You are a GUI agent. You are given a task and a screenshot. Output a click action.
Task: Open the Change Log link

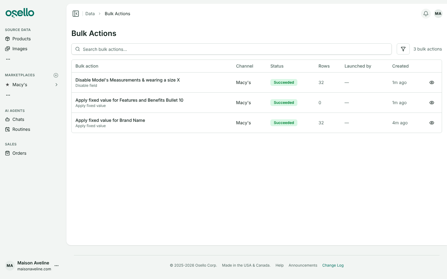point(333,265)
